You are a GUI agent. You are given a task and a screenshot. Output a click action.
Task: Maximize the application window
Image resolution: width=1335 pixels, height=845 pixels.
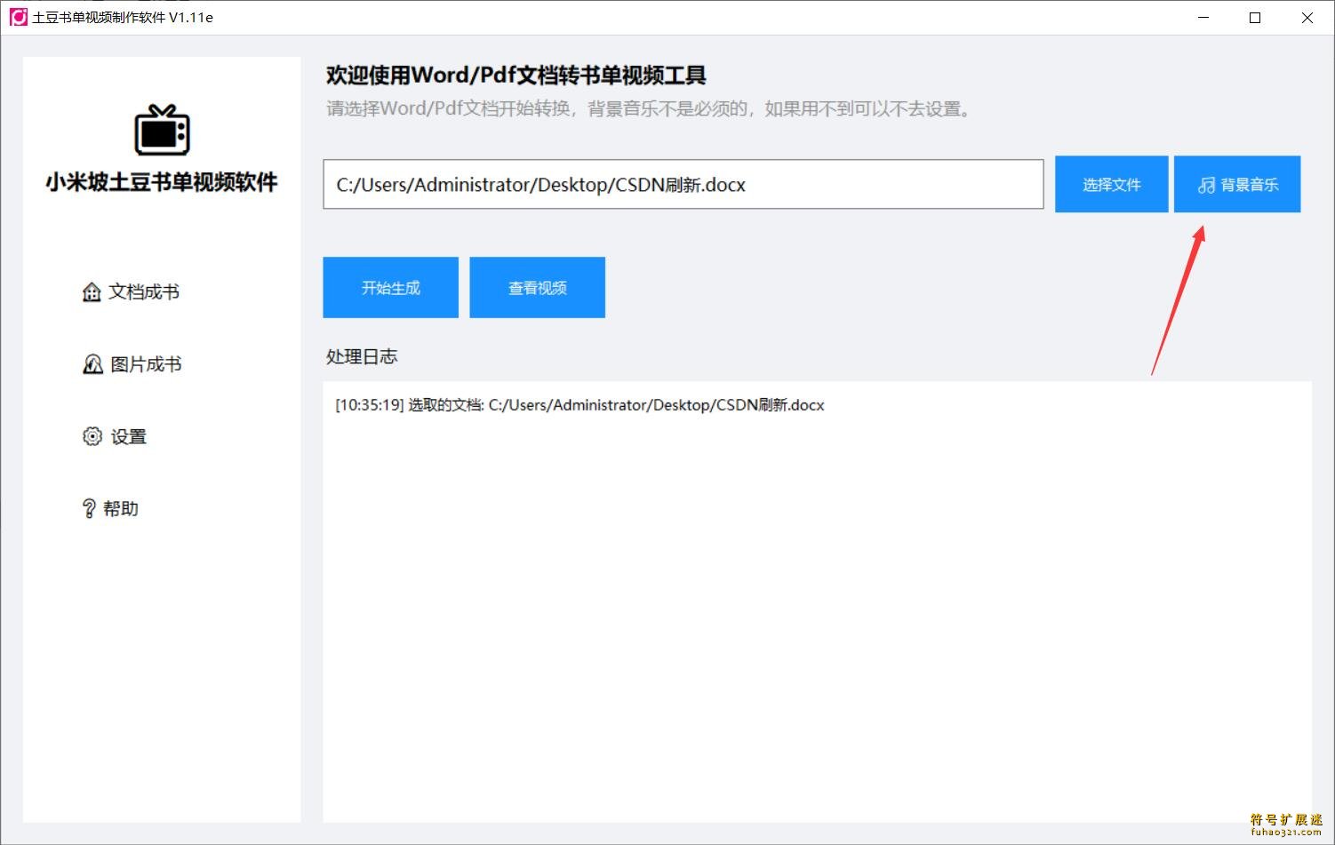point(1255,18)
